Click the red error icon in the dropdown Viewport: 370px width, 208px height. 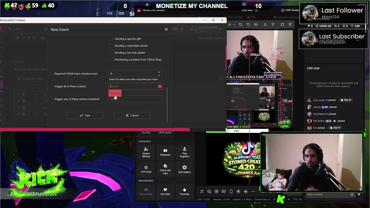[x=160, y=86]
